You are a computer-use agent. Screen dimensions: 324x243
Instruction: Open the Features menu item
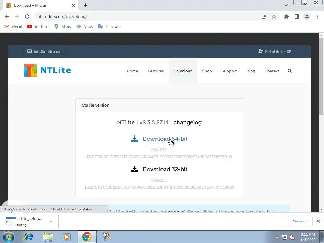pos(156,71)
